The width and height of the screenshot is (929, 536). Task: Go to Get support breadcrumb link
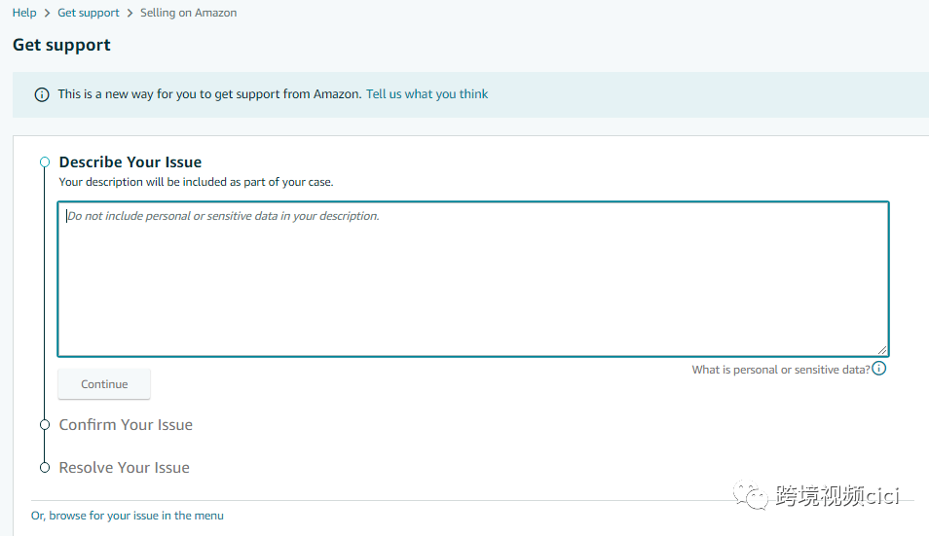pyautogui.click(x=89, y=13)
